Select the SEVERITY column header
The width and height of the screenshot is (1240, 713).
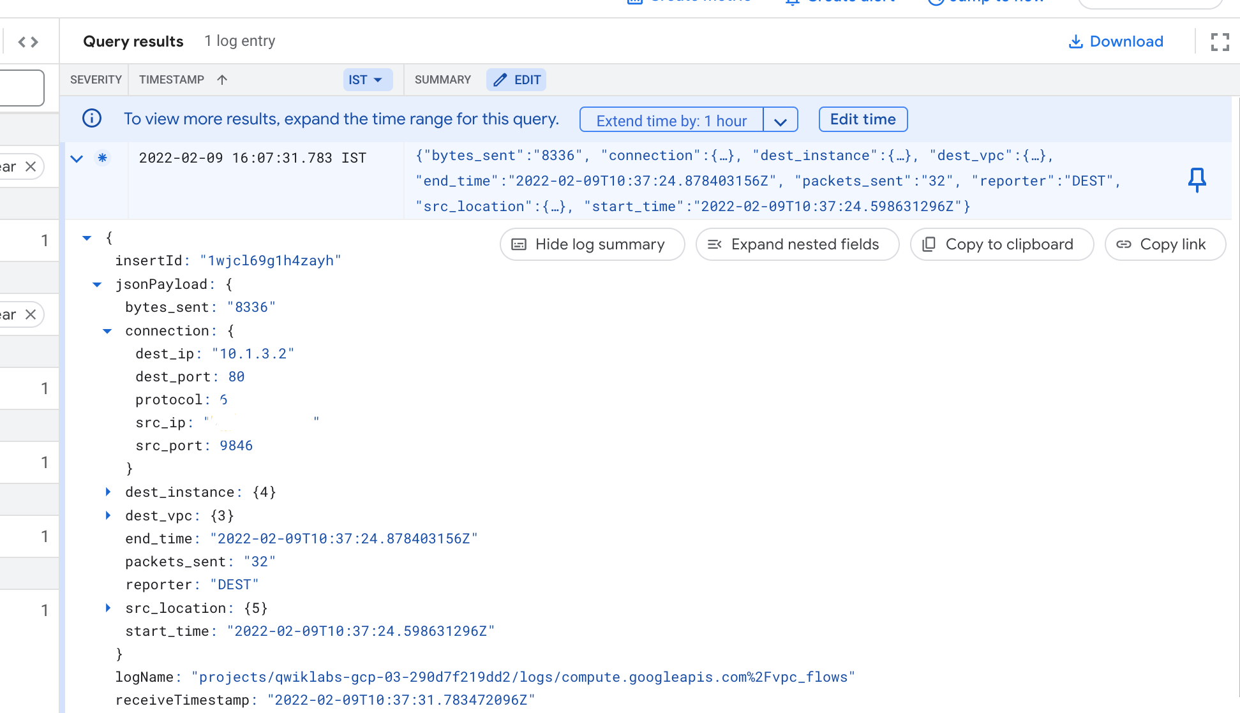coord(96,80)
